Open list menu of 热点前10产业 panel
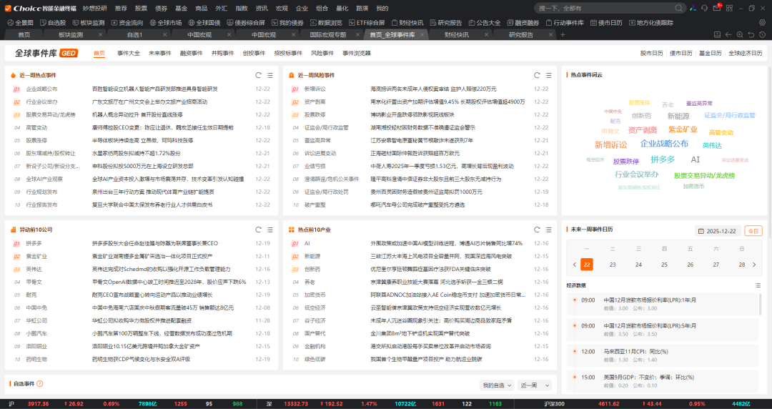 [547, 230]
